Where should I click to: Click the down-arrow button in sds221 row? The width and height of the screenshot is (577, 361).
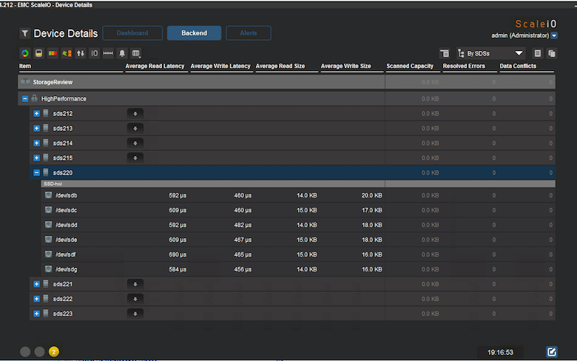click(x=135, y=284)
